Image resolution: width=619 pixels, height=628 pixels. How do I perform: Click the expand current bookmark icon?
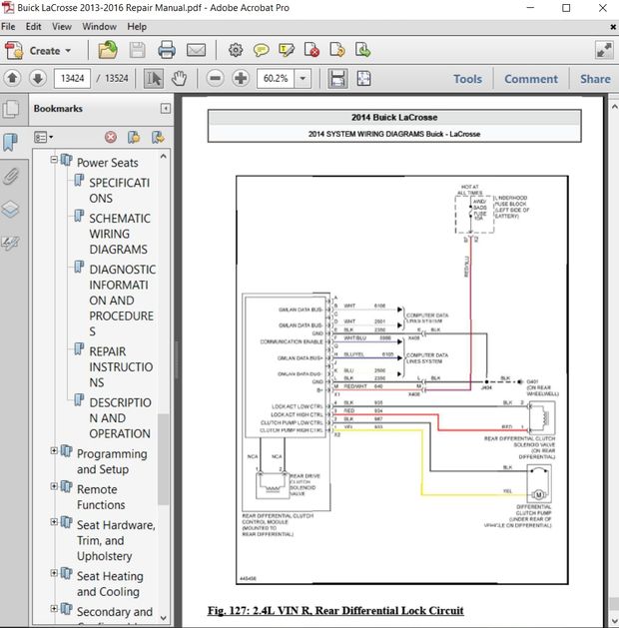click(x=158, y=138)
